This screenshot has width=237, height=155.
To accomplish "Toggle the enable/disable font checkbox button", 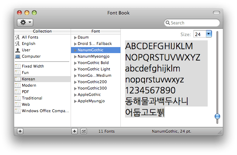I will pos(84,131).
